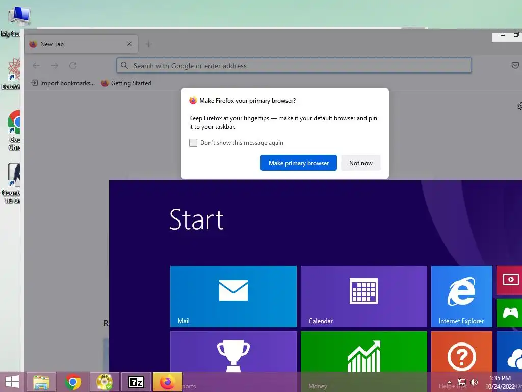522x392 pixels.
Task: Open the green Games controller tile
Action: coord(509,313)
